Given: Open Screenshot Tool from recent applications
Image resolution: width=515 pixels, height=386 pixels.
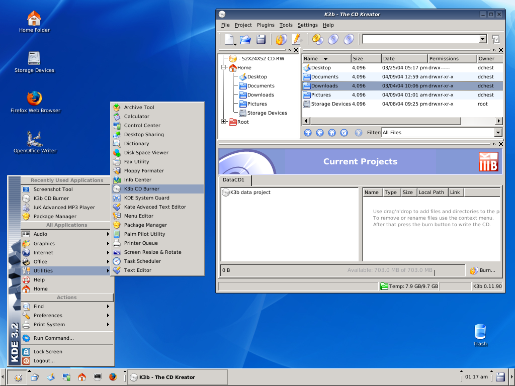Looking at the screenshot, I should 66,189.
